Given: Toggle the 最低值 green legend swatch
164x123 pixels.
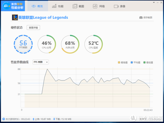Looking at the screenshot, I should click(x=144, y=62).
